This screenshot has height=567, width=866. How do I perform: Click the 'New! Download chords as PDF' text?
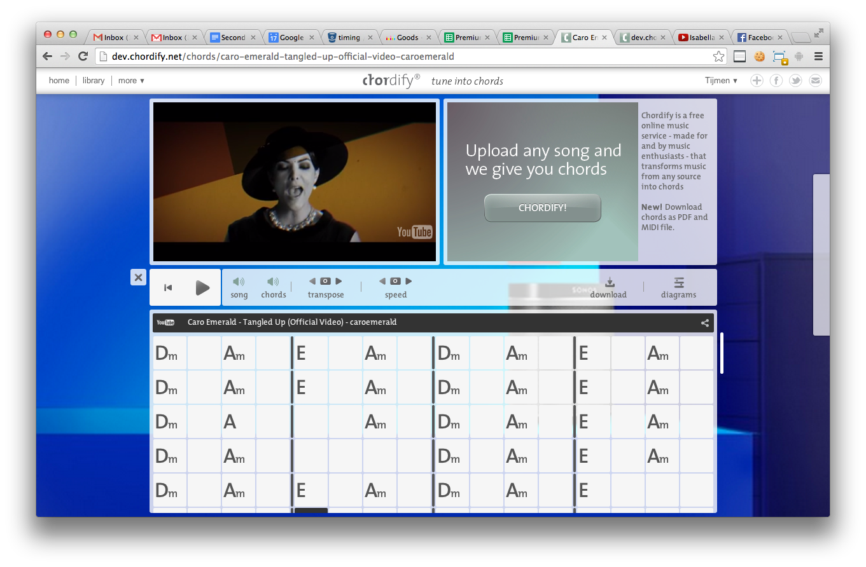[674, 217]
